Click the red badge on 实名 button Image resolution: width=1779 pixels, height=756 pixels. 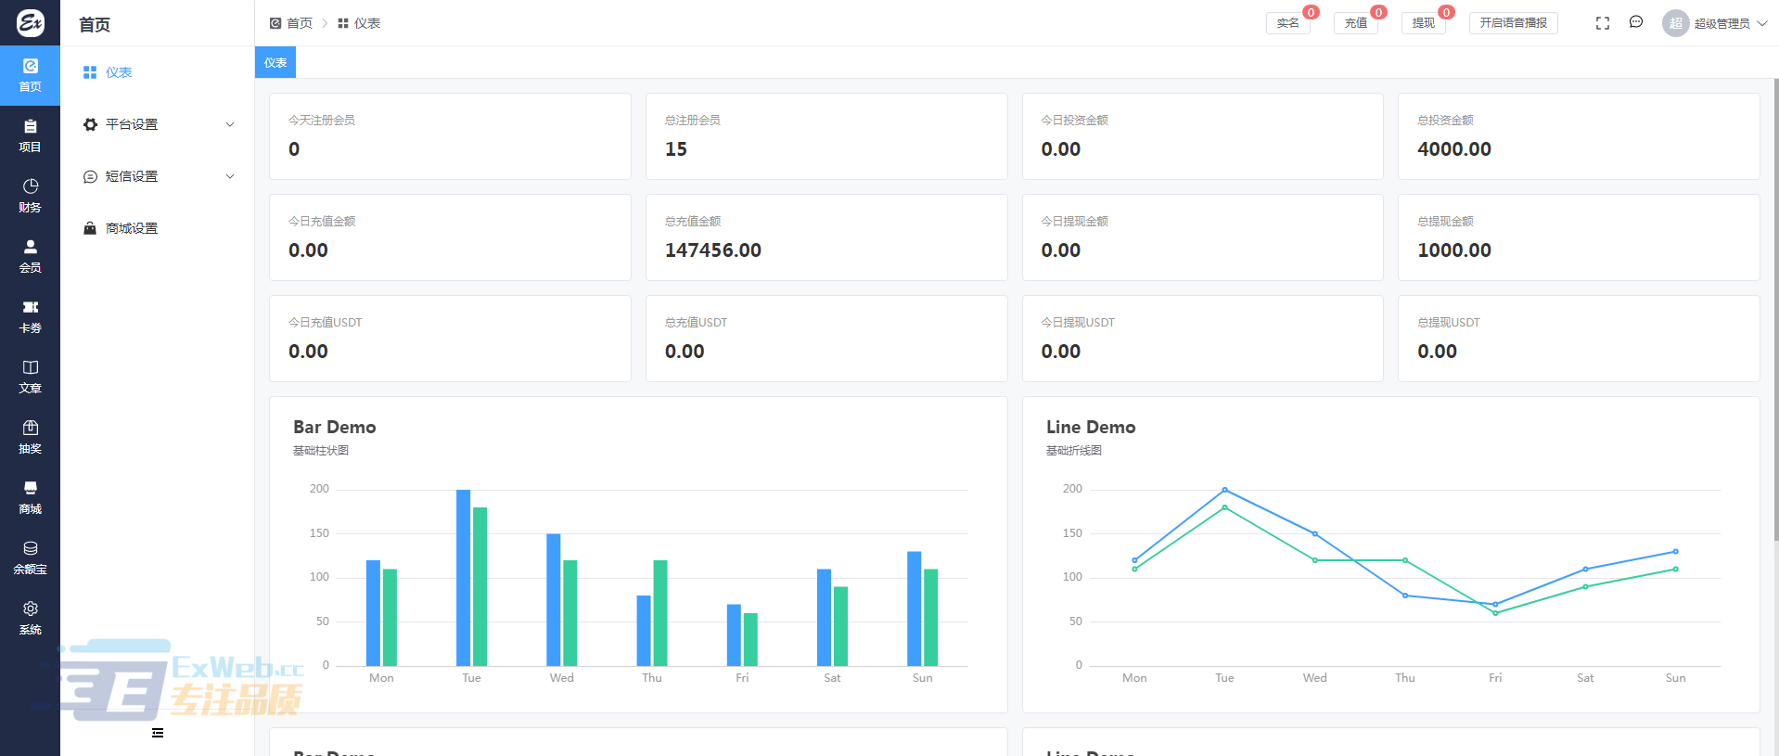1311,12
